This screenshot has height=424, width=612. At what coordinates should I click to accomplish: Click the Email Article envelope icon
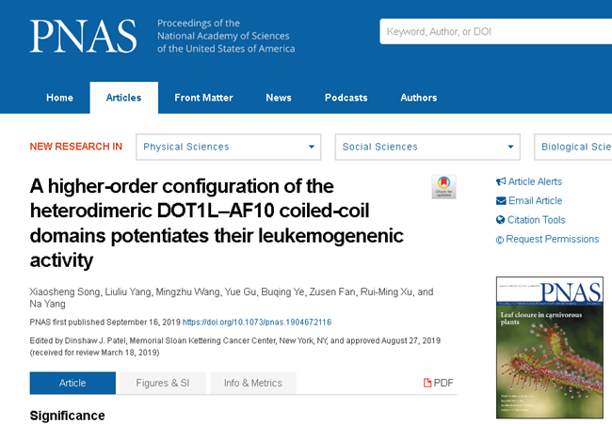(x=501, y=201)
